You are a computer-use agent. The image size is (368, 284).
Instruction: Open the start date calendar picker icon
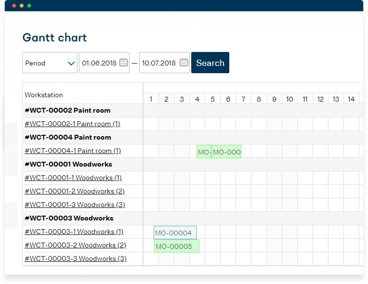pos(123,63)
